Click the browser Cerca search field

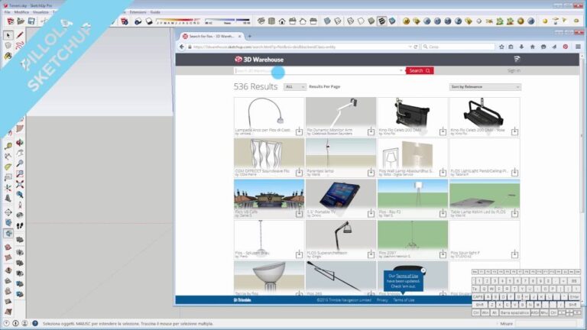pyautogui.click(x=459, y=47)
